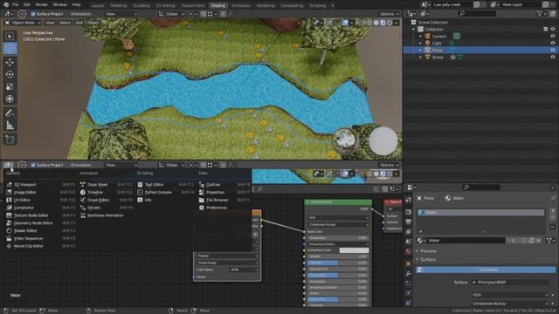Viewport: 559px width, 314px height.
Task: Open the File menu
Action: point(16,5)
